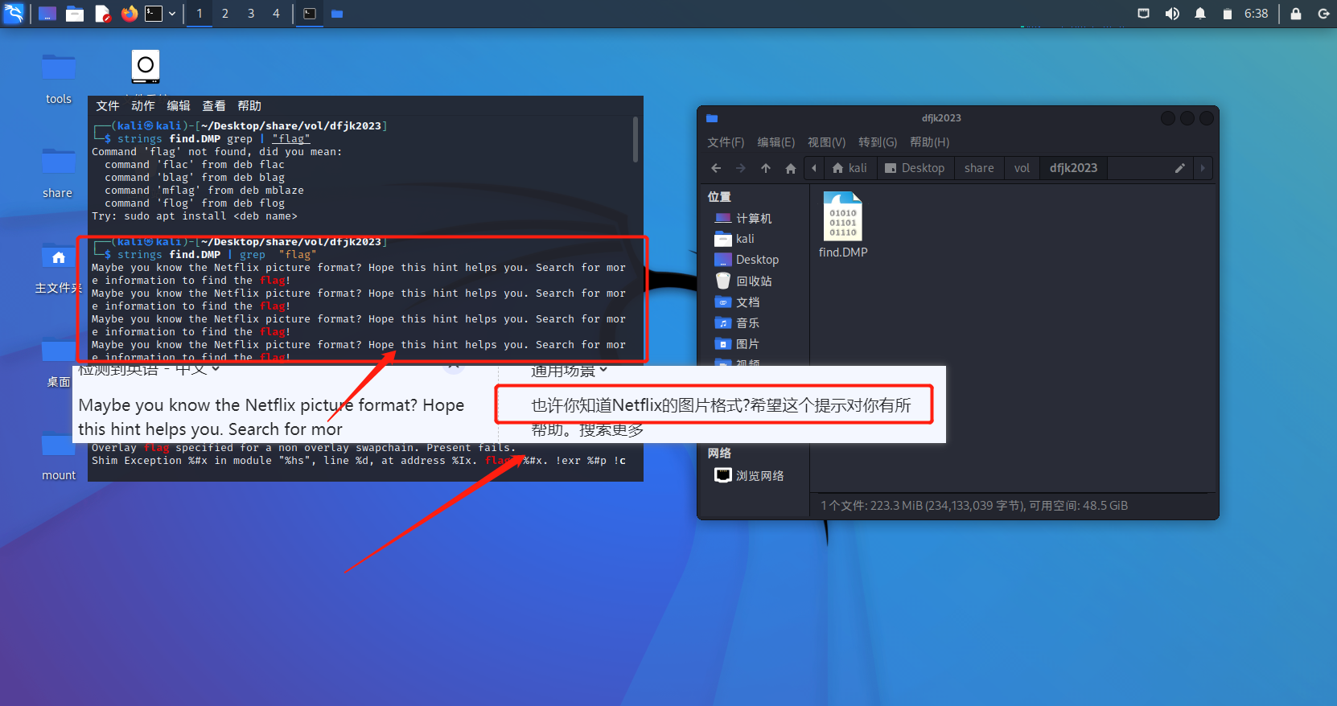Open the clock showing 6:38
Screen dimensions: 1337x706
[x=1256, y=14]
